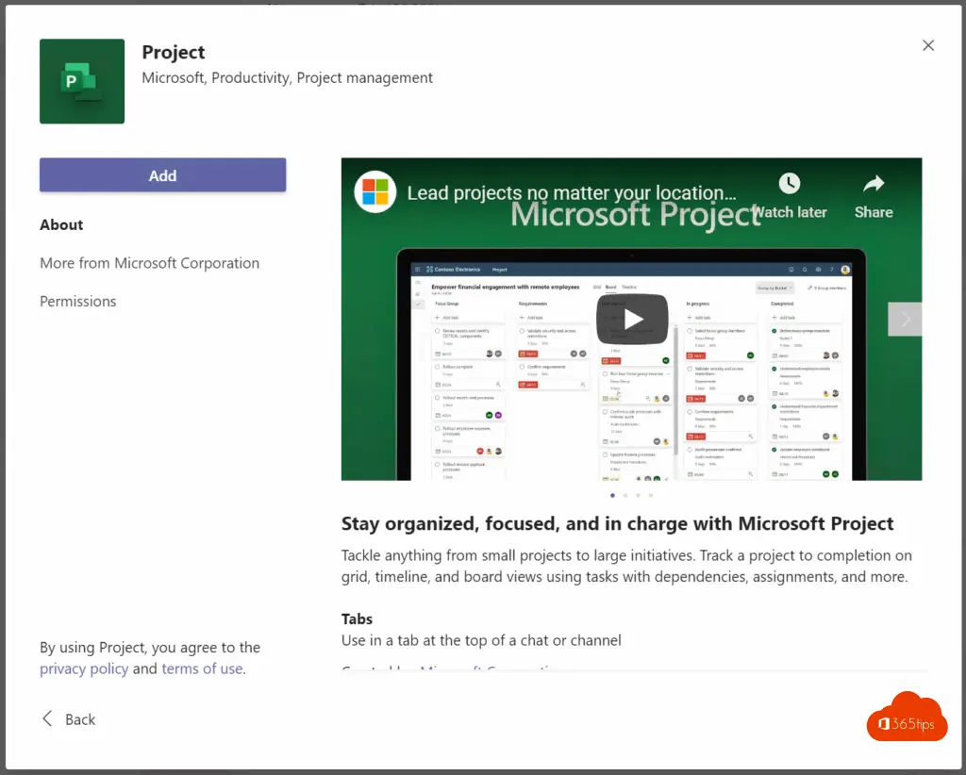Viewport: 966px width, 775px height.
Task: Advance carousel with the right chevron arrow
Action: (905, 320)
